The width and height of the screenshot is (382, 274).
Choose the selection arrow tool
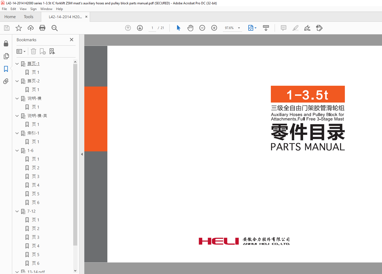[178, 28]
